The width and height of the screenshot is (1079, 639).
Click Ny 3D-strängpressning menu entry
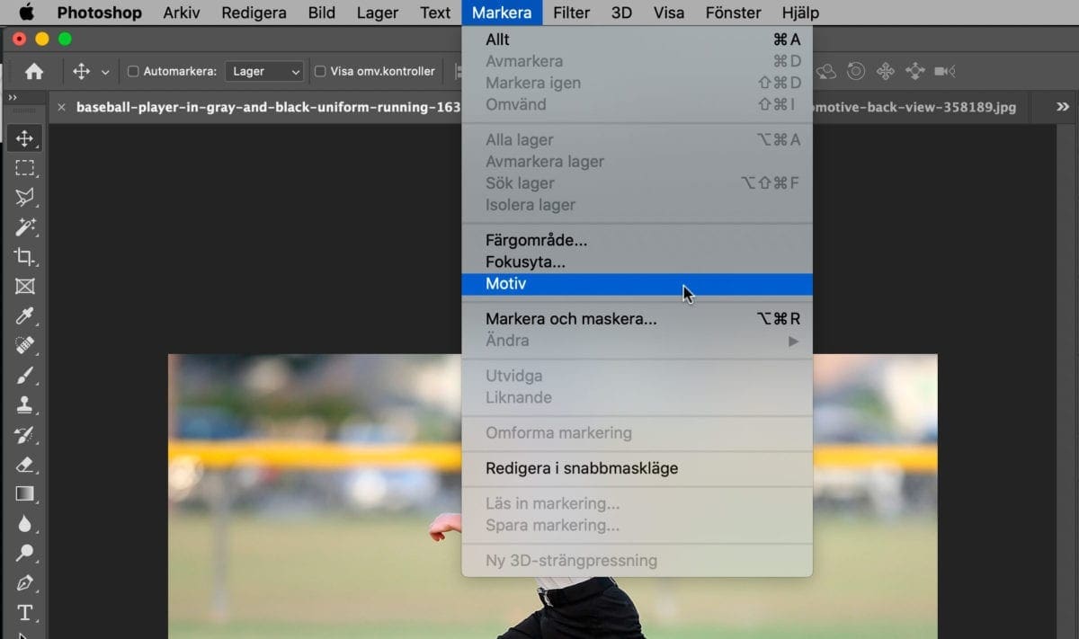tap(637, 561)
